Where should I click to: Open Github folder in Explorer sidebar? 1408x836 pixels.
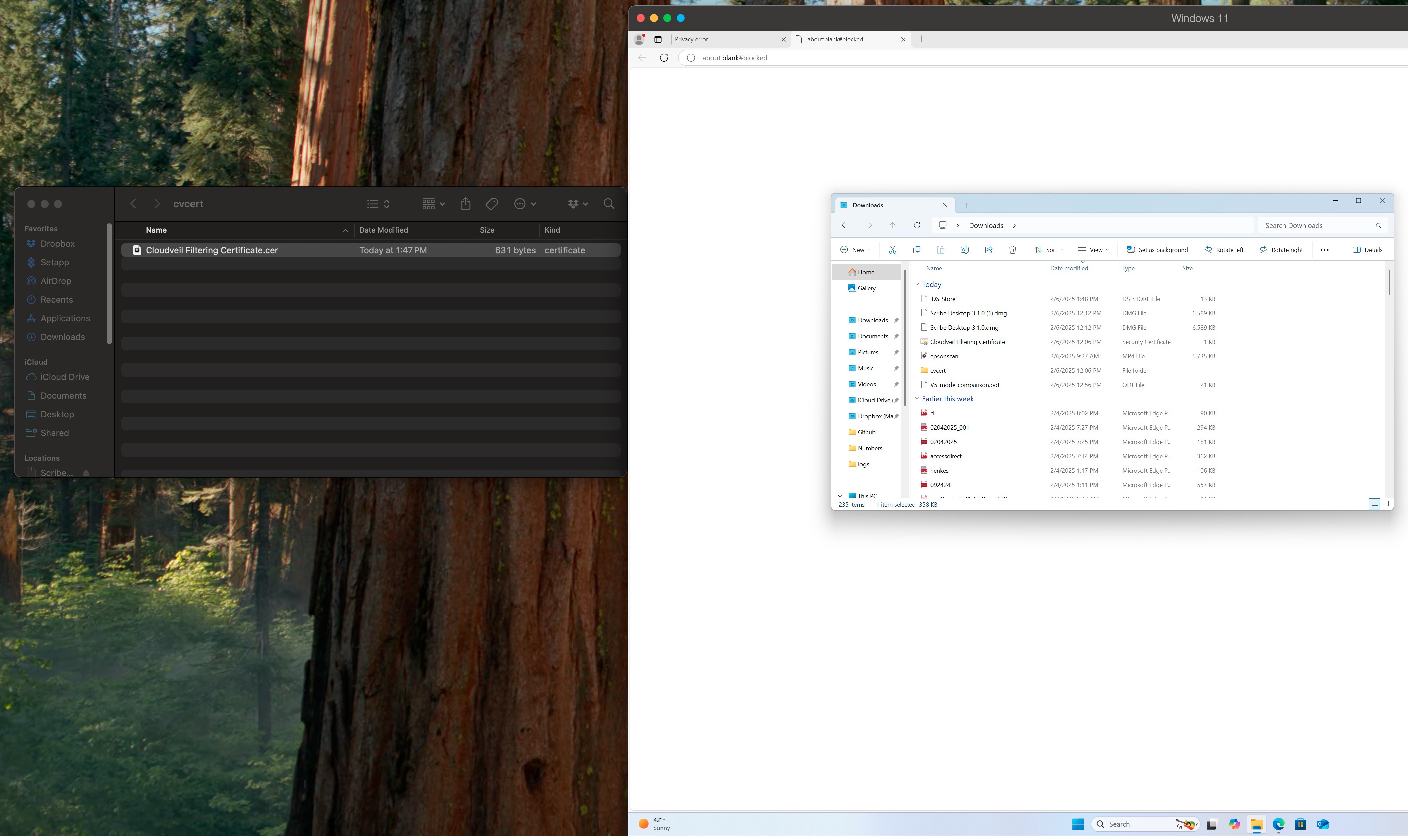click(866, 432)
